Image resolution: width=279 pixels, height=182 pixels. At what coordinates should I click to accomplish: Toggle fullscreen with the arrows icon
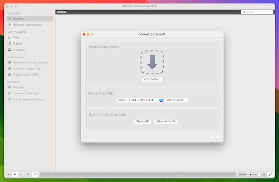[x=270, y=174]
